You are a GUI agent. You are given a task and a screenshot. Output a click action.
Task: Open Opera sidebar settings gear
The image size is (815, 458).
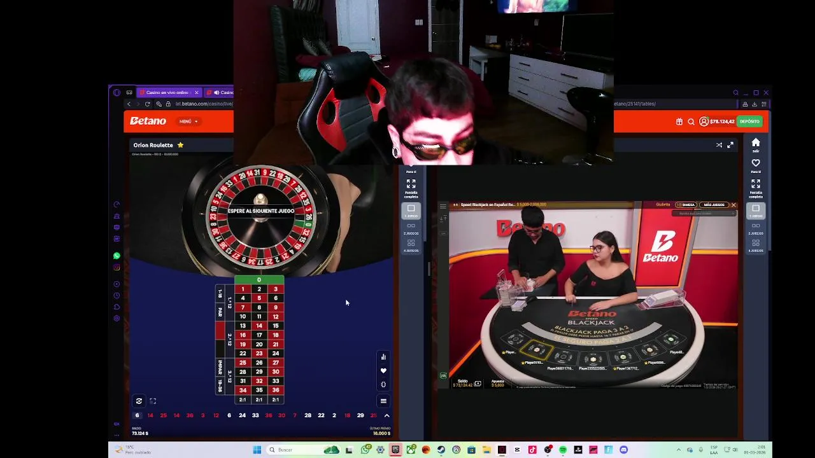[x=117, y=318]
